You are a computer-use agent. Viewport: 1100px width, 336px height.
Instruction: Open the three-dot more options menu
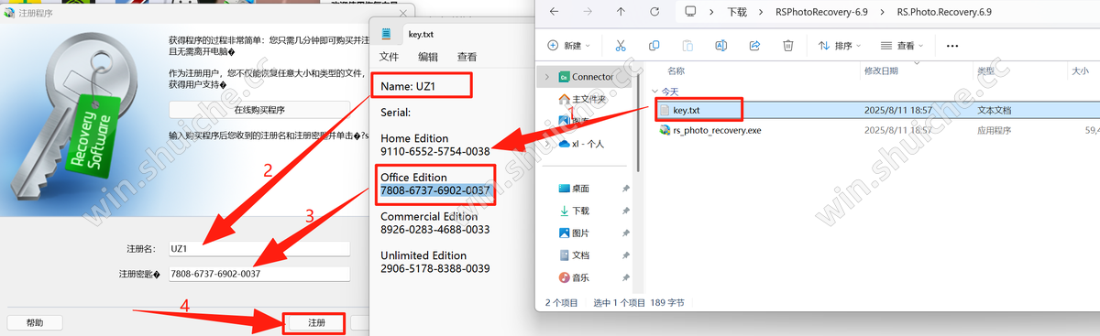(951, 45)
